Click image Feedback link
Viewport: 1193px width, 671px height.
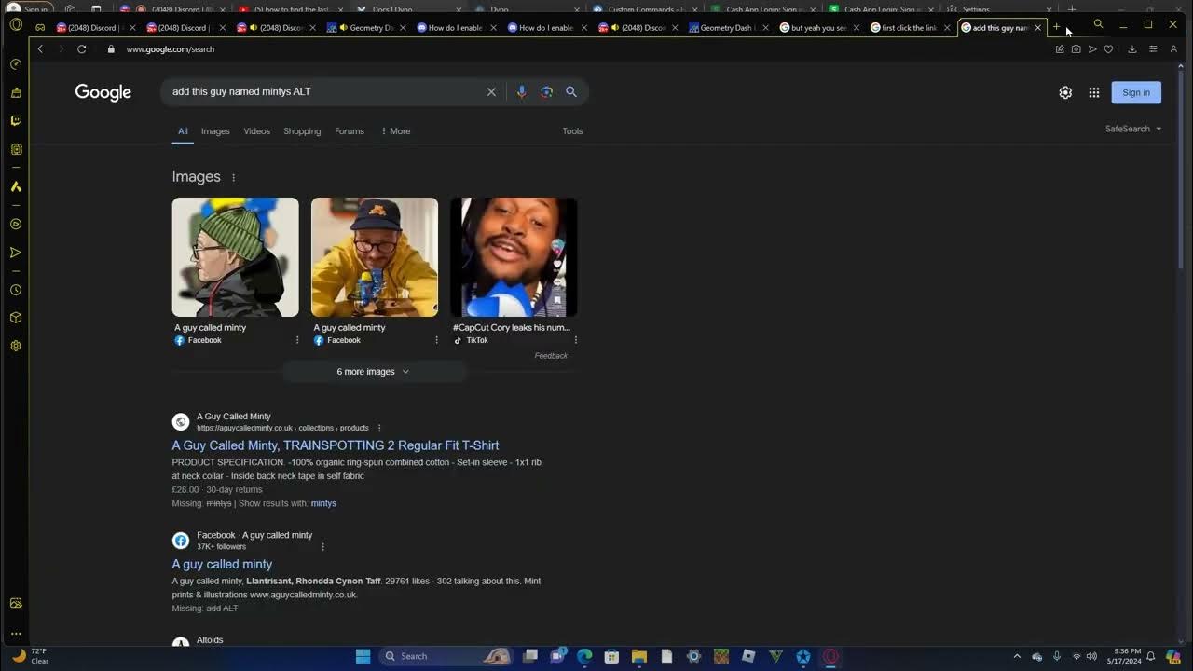point(551,356)
